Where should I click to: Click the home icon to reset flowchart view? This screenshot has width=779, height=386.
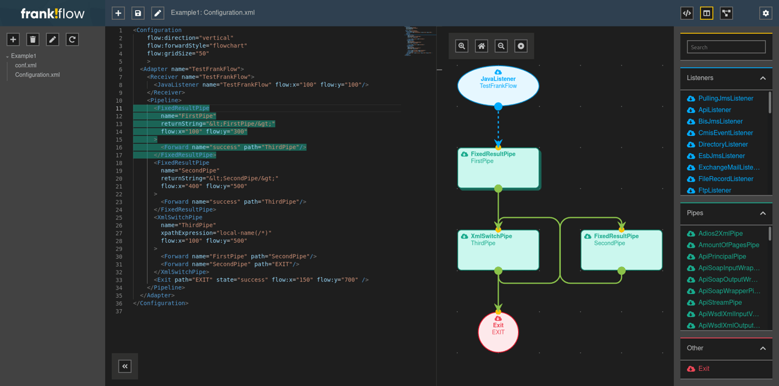point(481,46)
